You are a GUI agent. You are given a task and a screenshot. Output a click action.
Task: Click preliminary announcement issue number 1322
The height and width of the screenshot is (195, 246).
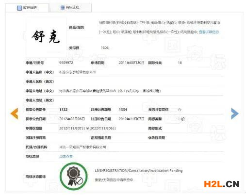[x=64, y=110]
